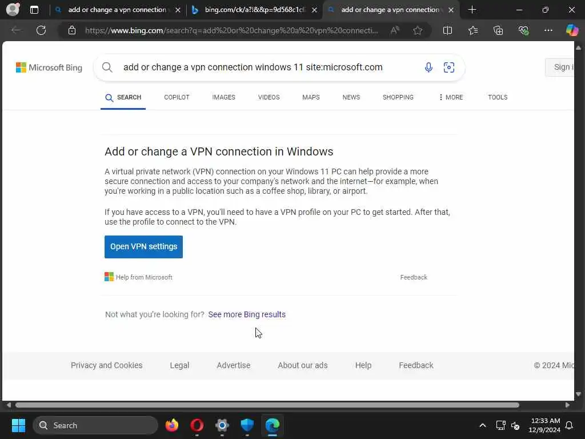The width and height of the screenshot is (585, 439).
Task: Click the Edge profile avatar icon
Action: 13,9
